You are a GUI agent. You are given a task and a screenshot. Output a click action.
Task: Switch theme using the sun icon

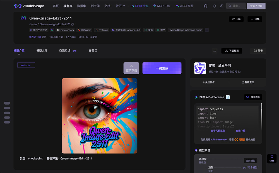214,6
